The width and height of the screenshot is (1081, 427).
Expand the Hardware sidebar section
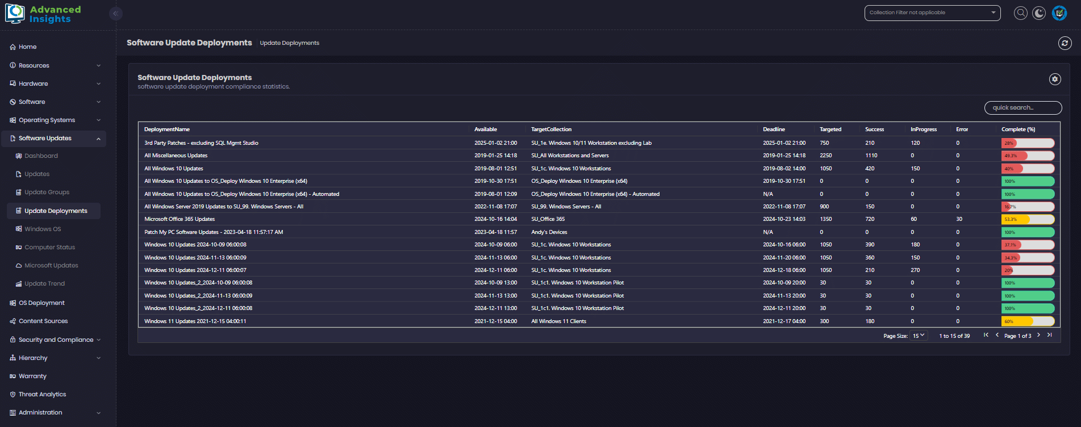(x=55, y=83)
